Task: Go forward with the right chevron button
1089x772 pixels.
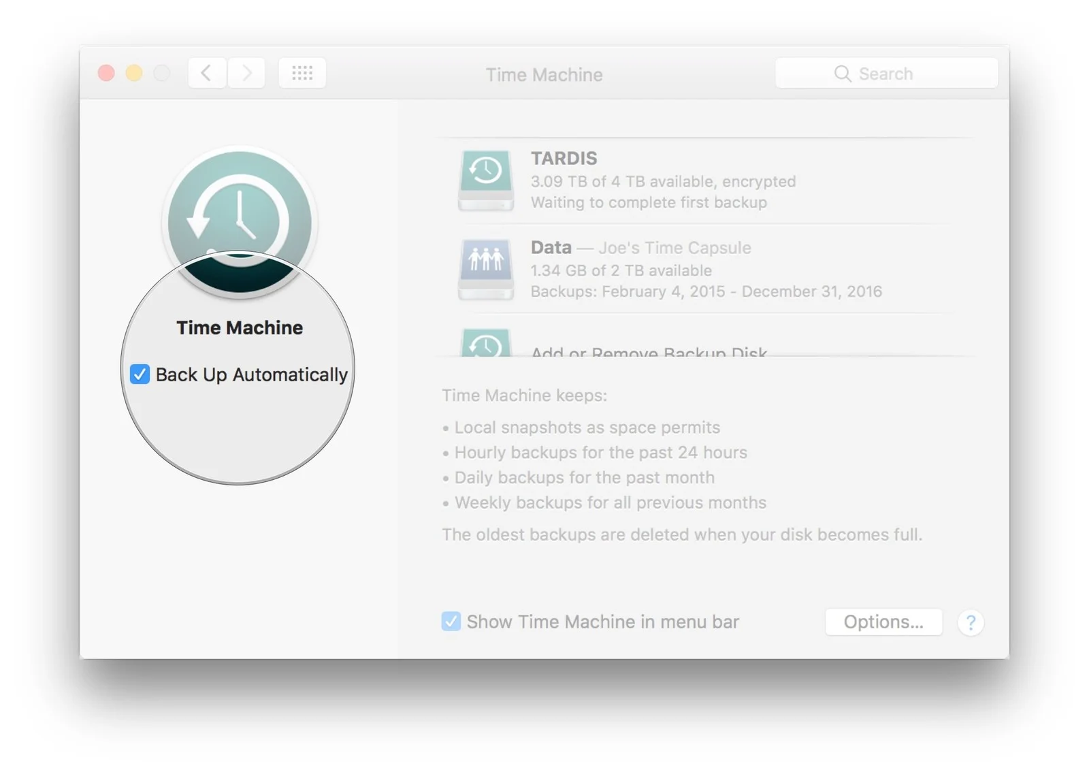Action: tap(246, 73)
